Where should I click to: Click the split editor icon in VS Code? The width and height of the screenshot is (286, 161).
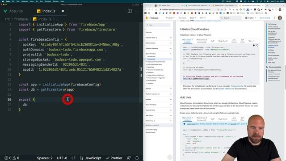130,11
